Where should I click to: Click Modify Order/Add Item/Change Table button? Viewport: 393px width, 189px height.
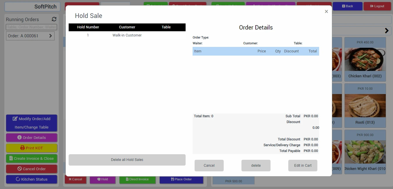(31, 123)
